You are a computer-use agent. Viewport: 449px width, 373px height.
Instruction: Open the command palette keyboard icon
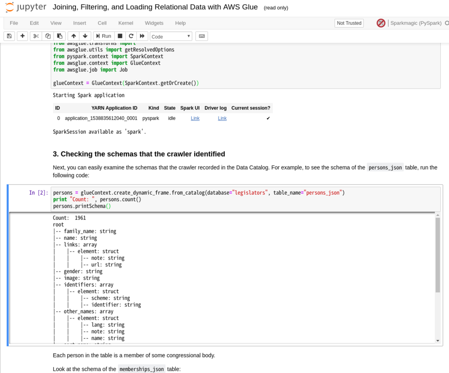pos(201,36)
